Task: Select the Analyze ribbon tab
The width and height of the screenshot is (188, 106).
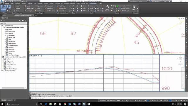Action: click(30, 4)
